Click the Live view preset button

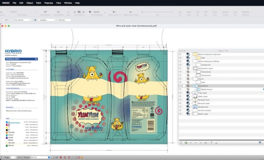pos(235,12)
